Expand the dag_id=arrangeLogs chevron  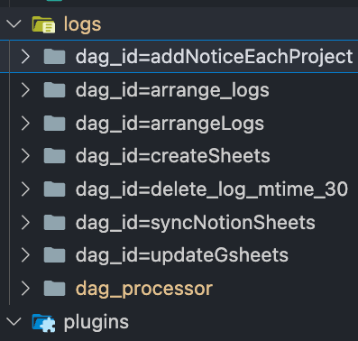click(25, 124)
